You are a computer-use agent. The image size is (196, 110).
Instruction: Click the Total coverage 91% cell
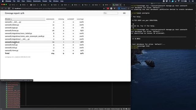coord(82,53)
